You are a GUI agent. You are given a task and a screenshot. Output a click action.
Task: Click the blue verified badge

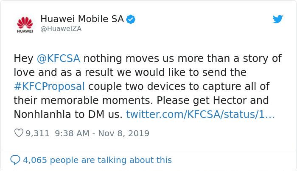(132, 19)
